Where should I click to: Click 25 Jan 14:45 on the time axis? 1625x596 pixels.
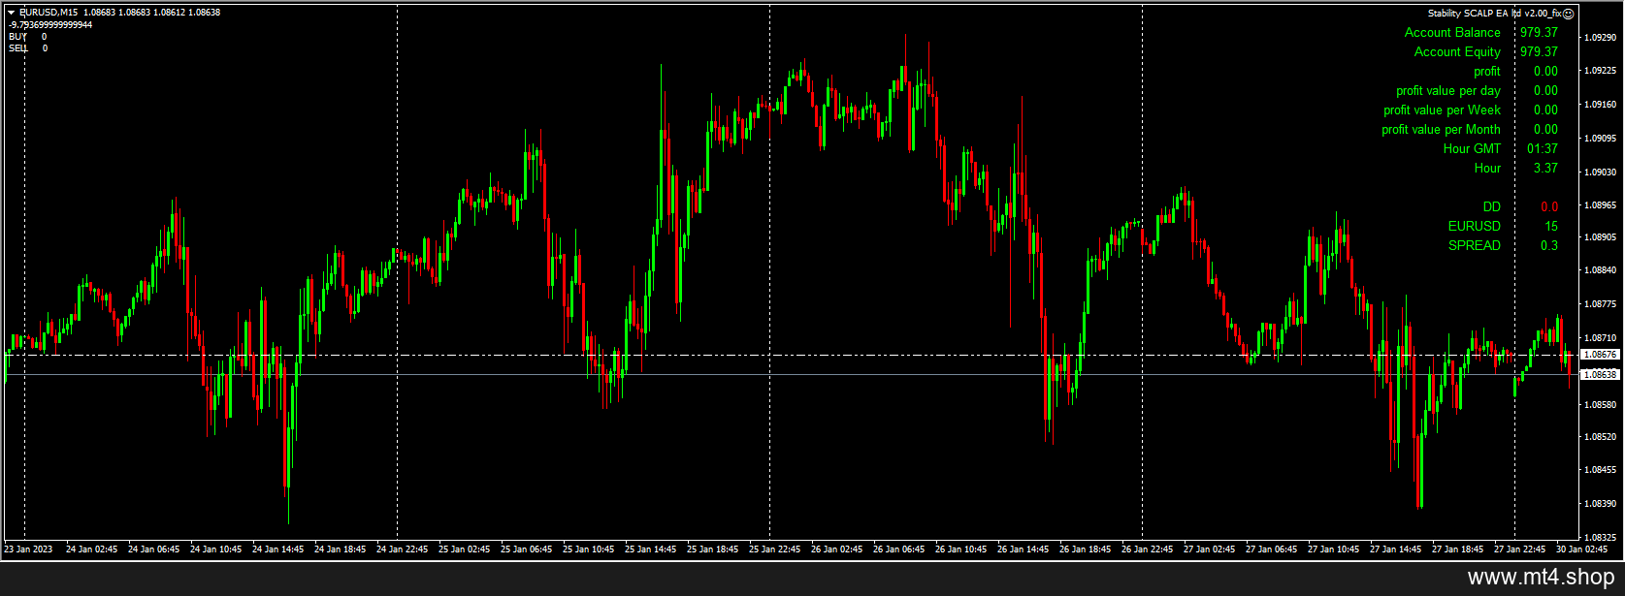[651, 549]
